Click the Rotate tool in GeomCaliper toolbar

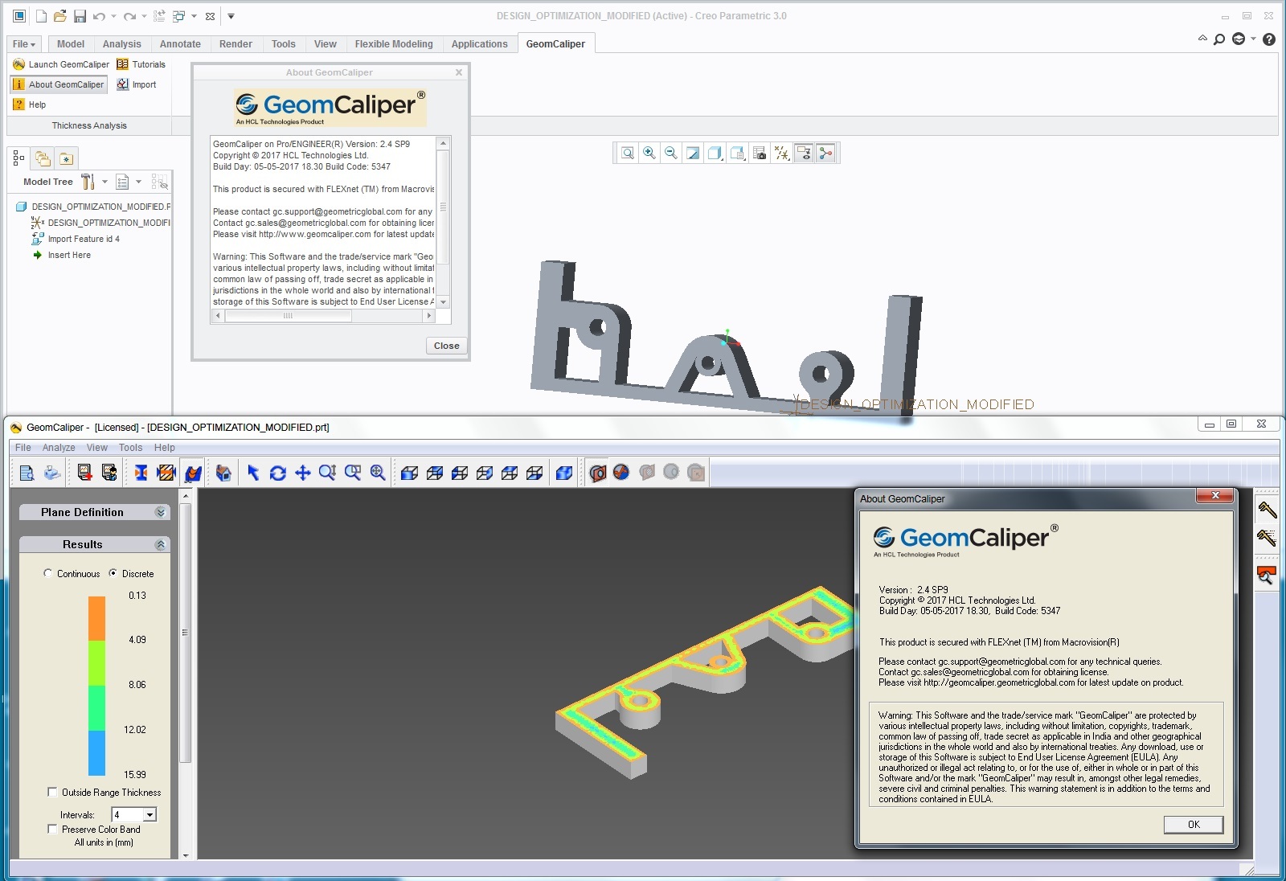(278, 473)
